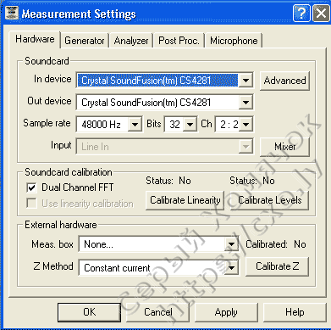The height and width of the screenshot is (330, 331).
Task: Open the Ch channels dropdown
Action: coord(245,124)
